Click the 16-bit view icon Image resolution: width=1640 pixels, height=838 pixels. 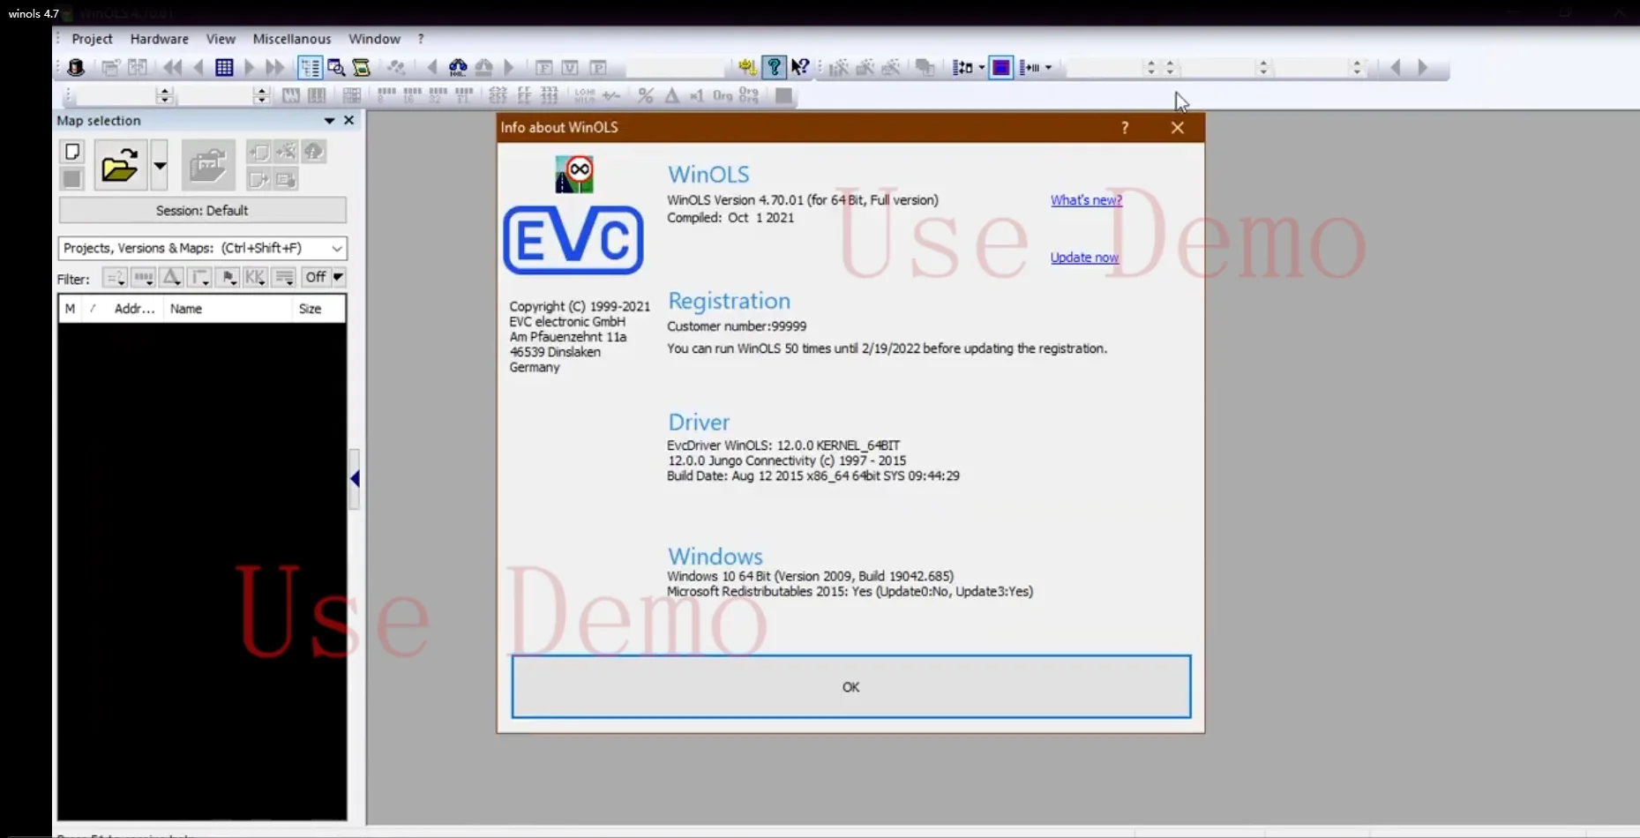pos(412,95)
